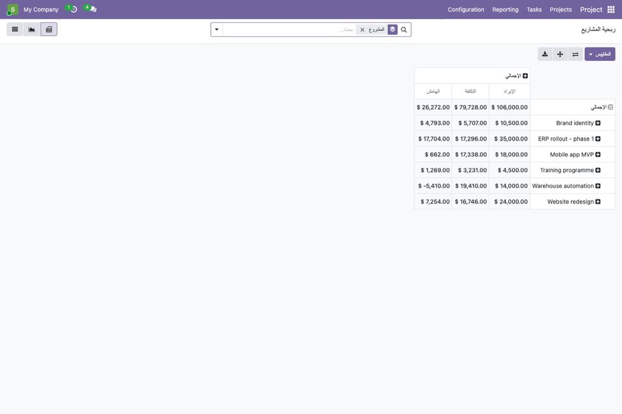The width and height of the screenshot is (622, 414).
Task: Click the cost cell $ 17,338.00
Action: click(x=470, y=154)
